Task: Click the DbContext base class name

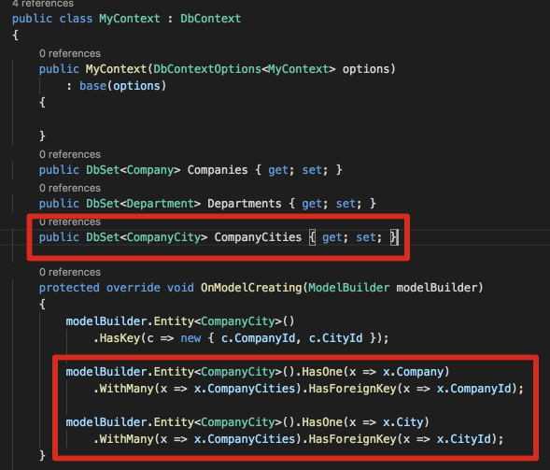Action: click(x=210, y=19)
